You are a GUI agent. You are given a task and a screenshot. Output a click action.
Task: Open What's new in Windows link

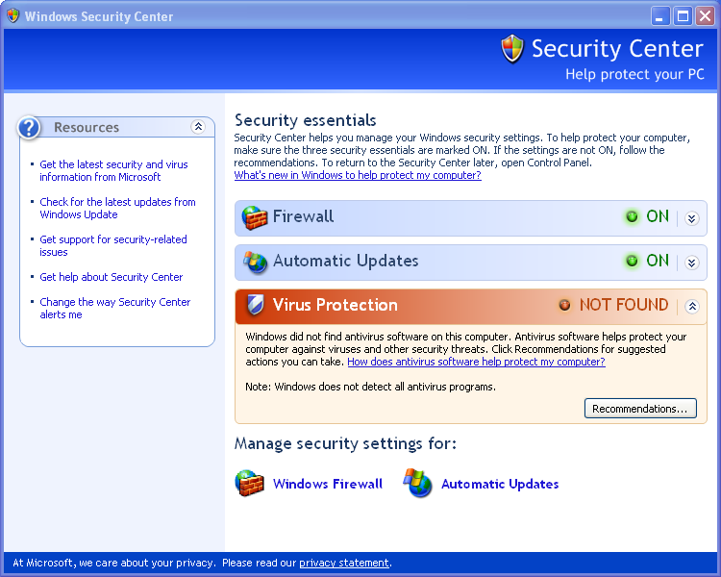(x=358, y=176)
